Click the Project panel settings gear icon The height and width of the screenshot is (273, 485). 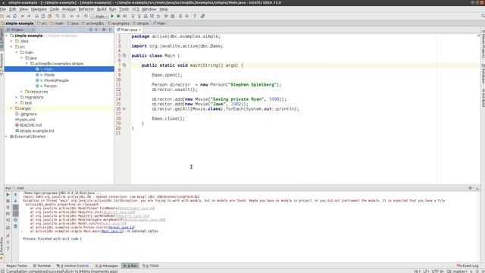click(x=104, y=30)
